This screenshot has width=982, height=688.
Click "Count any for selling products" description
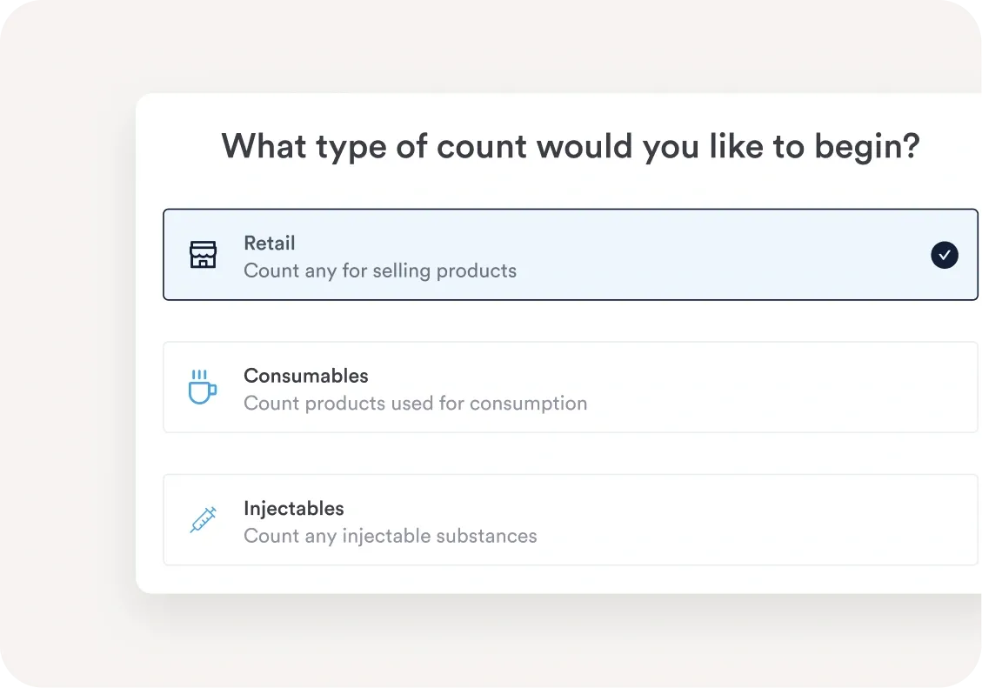[x=380, y=271]
